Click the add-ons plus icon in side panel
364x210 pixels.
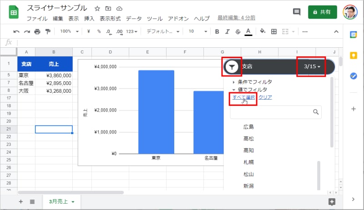click(354, 109)
